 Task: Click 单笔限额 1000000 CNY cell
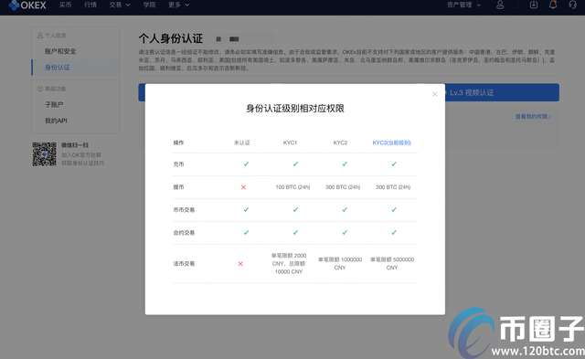click(x=340, y=264)
